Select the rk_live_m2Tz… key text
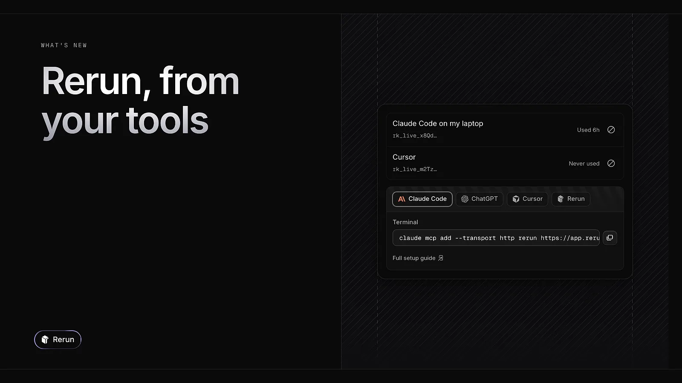Viewport: 682px width, 383px height. (415, 169)
